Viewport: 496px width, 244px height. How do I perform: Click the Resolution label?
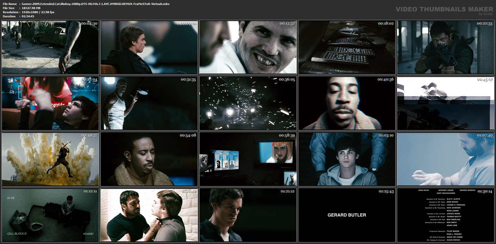click(x=10, y=12)
